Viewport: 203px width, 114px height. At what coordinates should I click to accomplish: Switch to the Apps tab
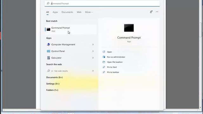click(x=55, y=12)
